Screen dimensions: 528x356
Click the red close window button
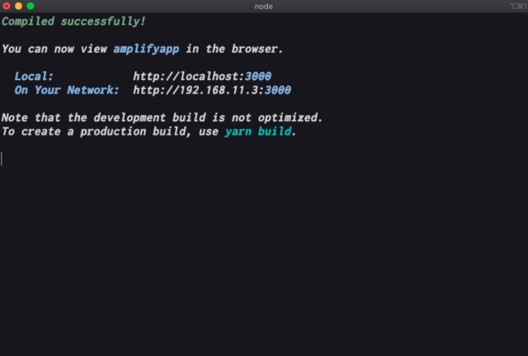pos(7,6)
